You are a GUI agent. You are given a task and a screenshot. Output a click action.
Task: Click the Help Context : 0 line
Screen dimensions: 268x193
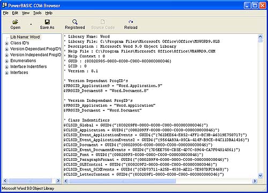[x=85, y=56]
